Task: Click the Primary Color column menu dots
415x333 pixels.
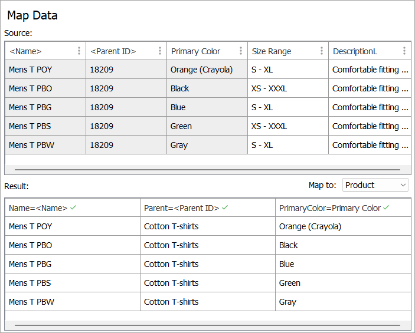Action: (x=241, y=51)
